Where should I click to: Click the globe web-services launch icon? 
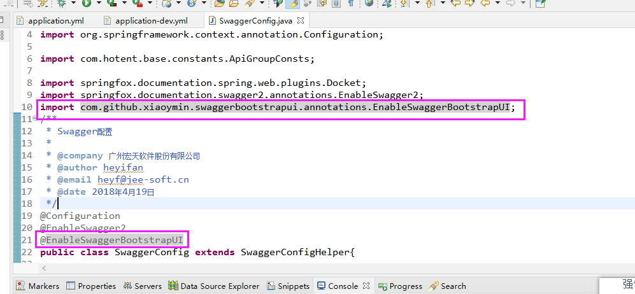(166, 3)
